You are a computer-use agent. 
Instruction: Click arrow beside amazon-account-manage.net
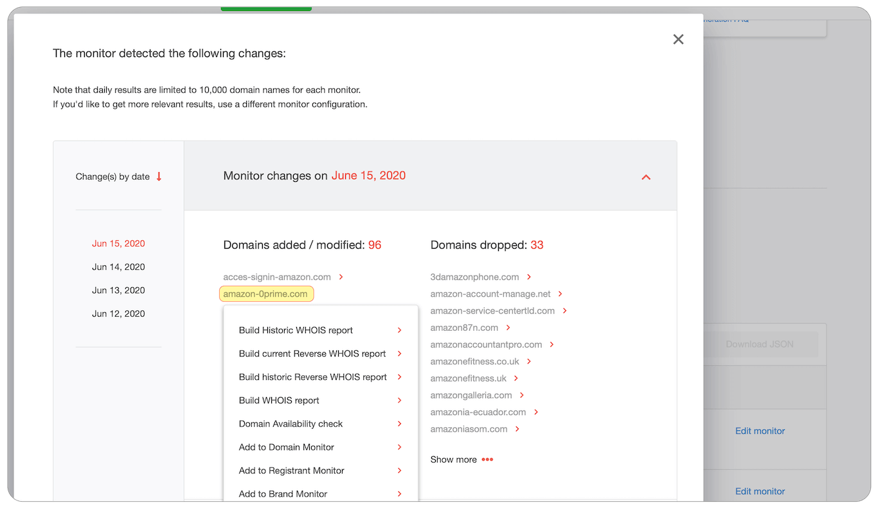tap(560, 294)
